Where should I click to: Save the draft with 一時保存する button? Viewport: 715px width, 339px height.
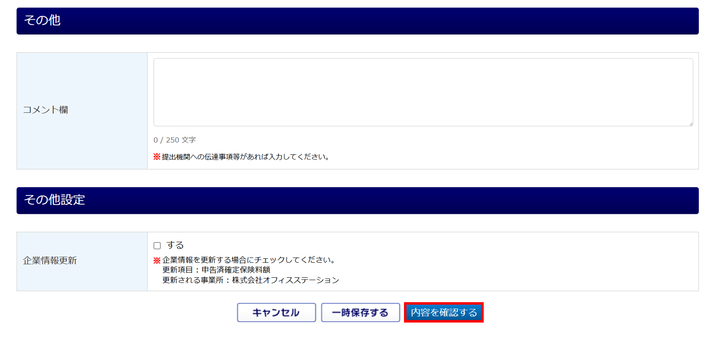pyautogui.click(x=360, y=313)
